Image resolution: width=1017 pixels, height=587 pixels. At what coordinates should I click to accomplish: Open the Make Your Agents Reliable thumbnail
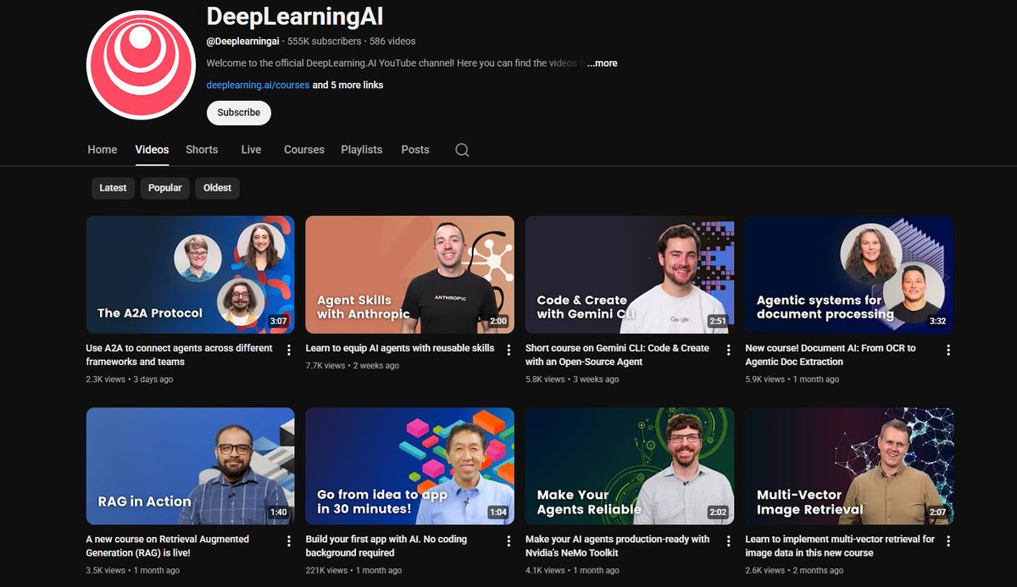click(630, 466)
